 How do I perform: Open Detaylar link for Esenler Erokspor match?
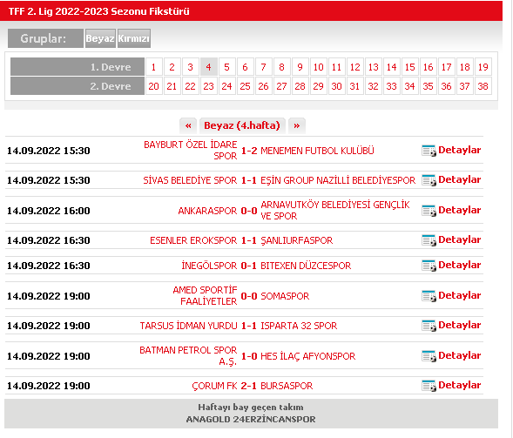coord(460,239)
